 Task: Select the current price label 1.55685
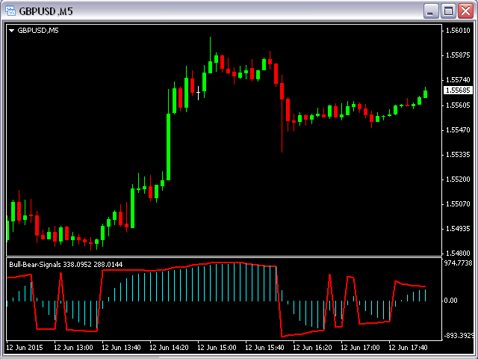(458, 90)
